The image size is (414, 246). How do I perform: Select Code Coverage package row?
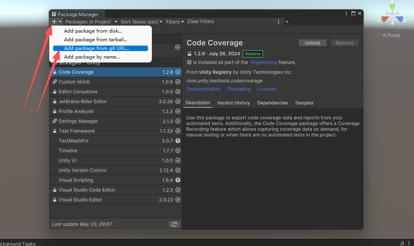pyautogui.click(x=115, y=72)
